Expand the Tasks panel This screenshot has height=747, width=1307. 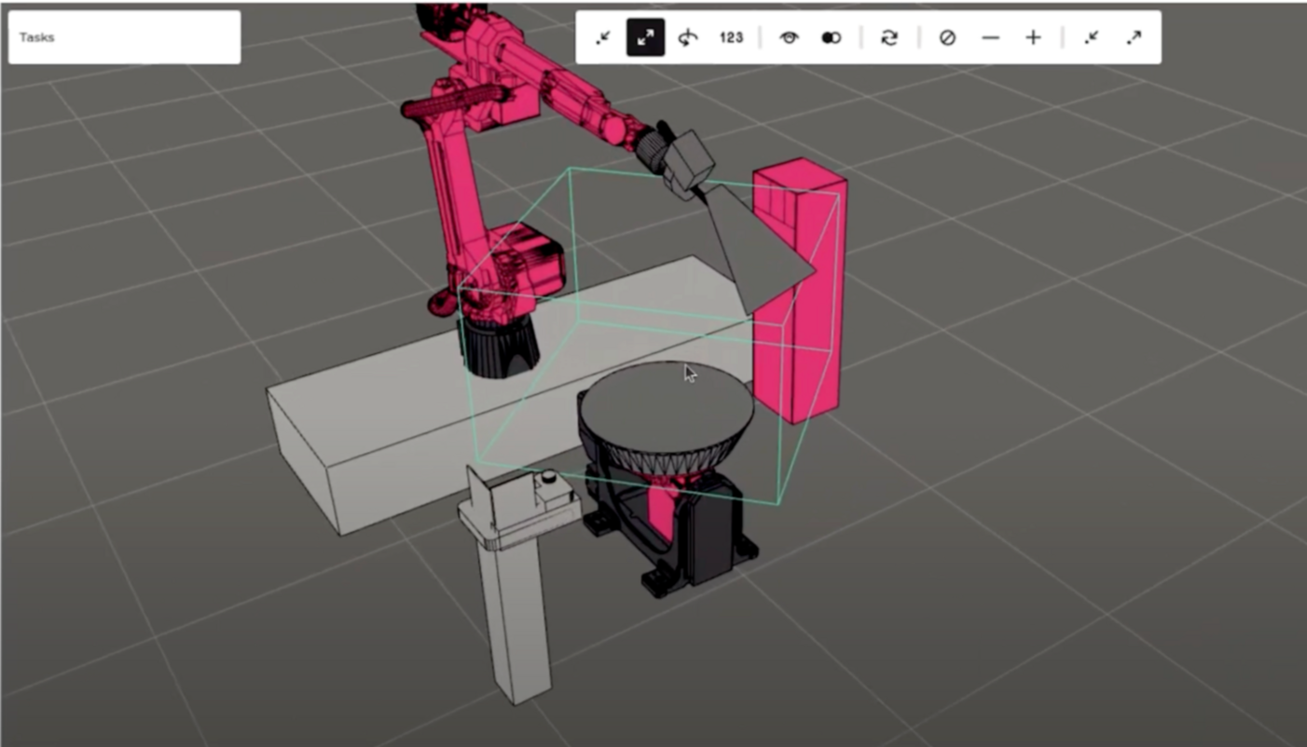pyautogui.click(x=124, y=37)
